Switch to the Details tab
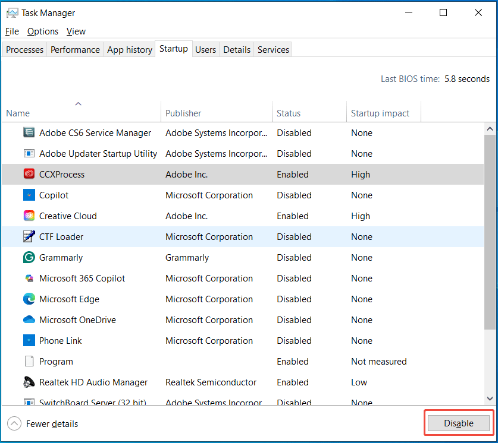The height and width of the screenshot is (443, 498). point(237,50)
